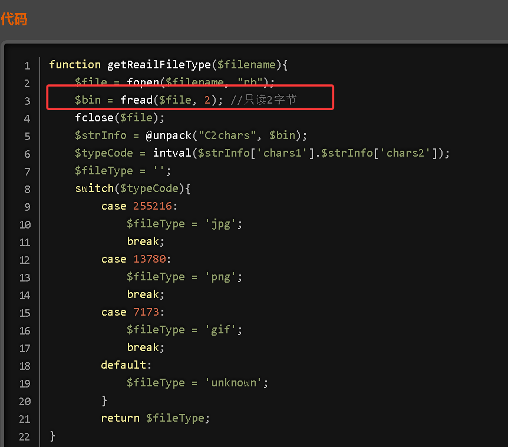Click line number 6 in the gutter
Screen dimensions: 508x447
pos(28,154)
